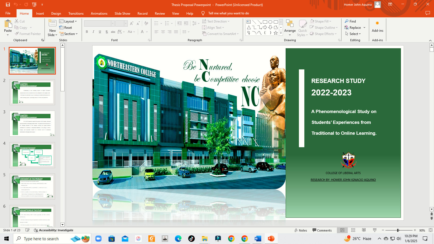Open the Add-ins button
Image resolution: width=434 pixels, height=244 pixels.
pos(377,27)
